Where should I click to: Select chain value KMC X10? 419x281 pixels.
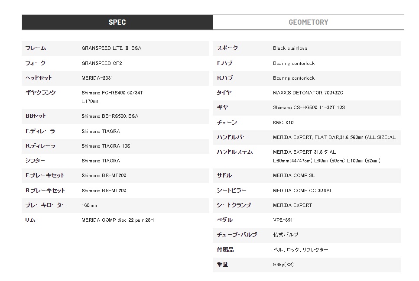(x=283, y=123)
